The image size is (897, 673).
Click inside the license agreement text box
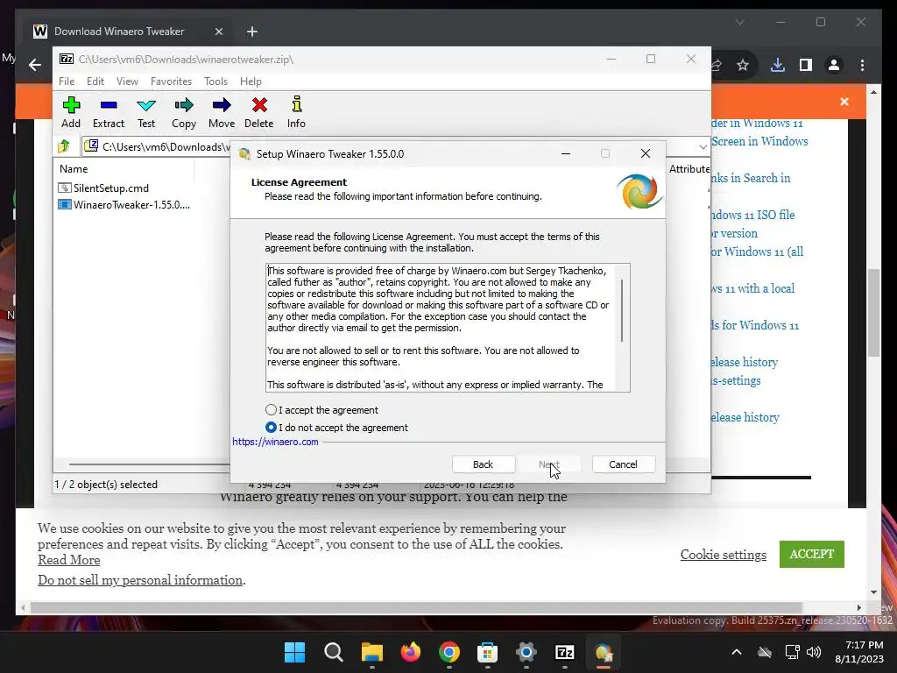coord(441,328)
